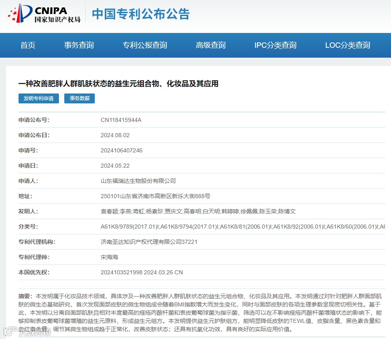This screenshot has height=339, width=391.
Task: Go to 专利公报查询
Action: tap(145, 45)
